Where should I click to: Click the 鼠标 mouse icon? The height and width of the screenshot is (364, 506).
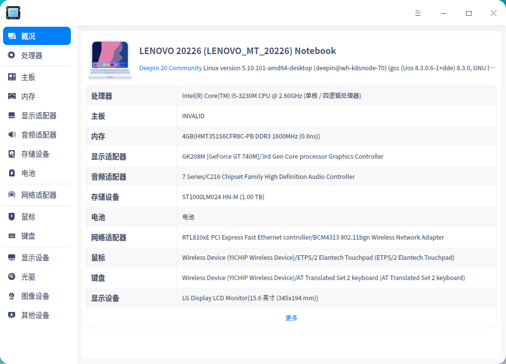click(x=12, y=217)
